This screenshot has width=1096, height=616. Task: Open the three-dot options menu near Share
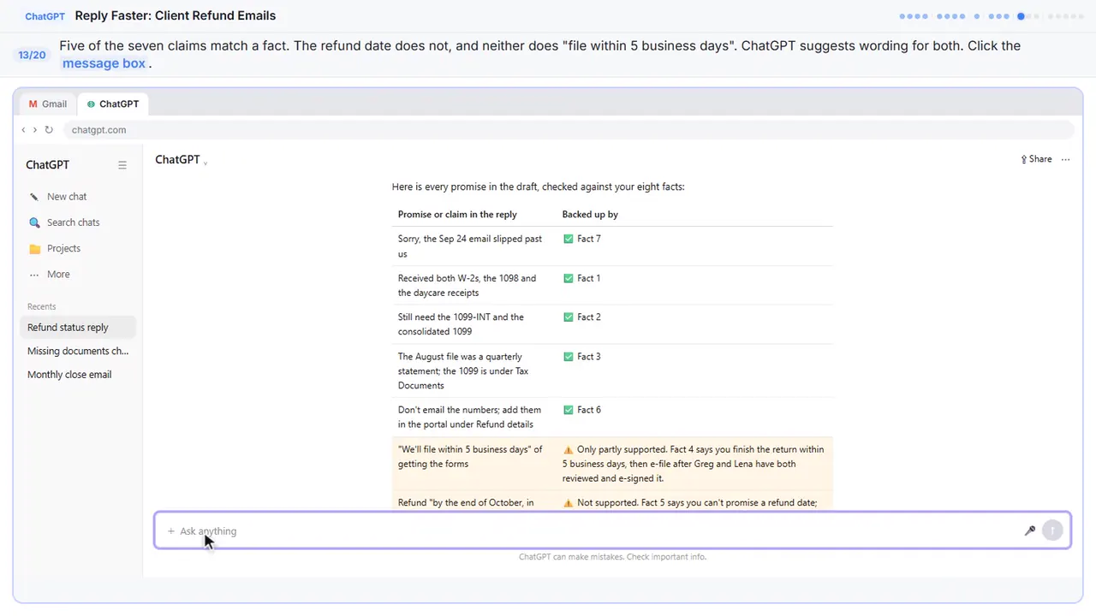pyautogui.click(x=1065, y=159)
